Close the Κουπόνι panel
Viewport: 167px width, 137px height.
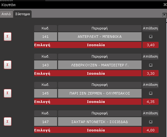pyautogui.click(x=165, y=5)
